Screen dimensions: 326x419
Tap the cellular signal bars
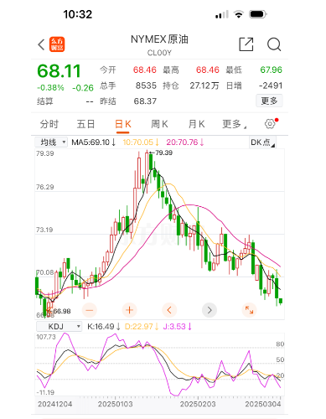point(222,14)
